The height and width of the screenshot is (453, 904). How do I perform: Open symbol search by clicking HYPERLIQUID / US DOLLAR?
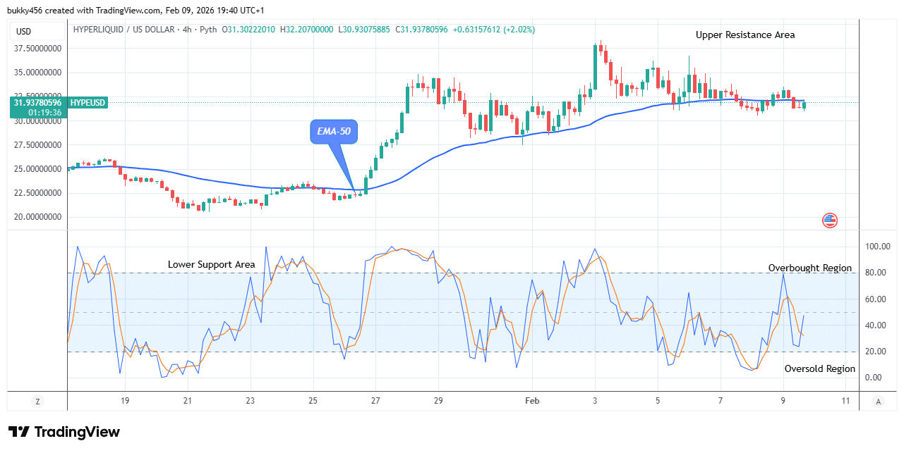point(124,30)
